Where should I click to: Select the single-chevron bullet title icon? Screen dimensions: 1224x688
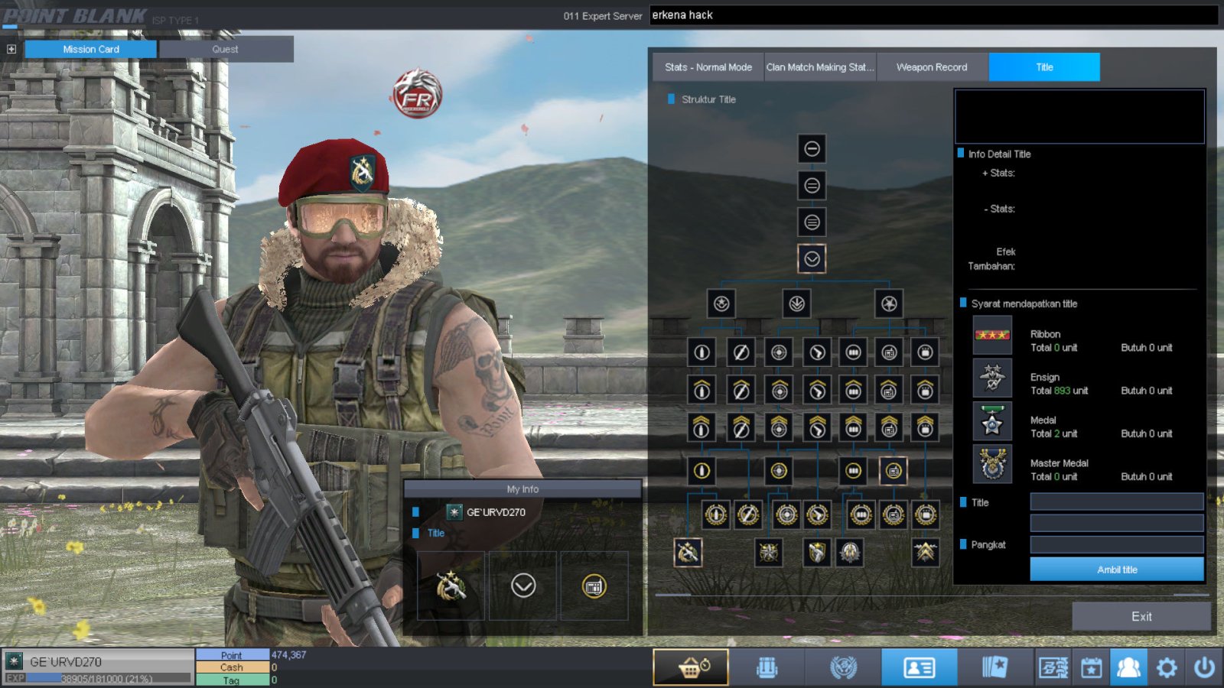(702, 390)
